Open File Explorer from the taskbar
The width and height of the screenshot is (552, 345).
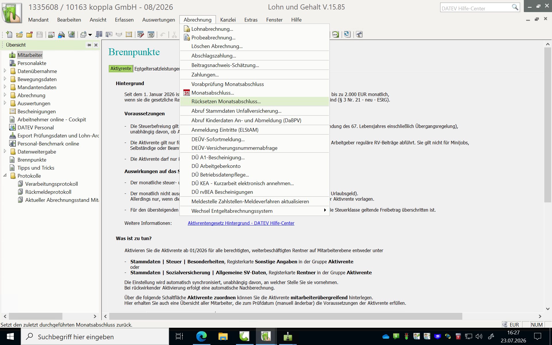(223, 336)
